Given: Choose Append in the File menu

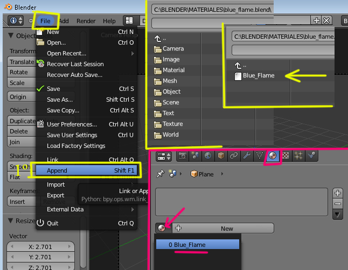Looking at the screenshot, I should 86,170.
